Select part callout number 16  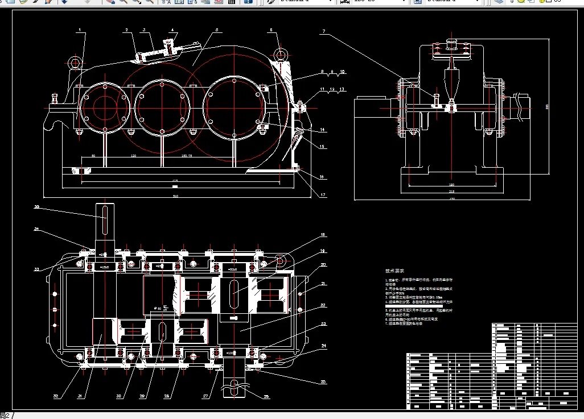322,177
